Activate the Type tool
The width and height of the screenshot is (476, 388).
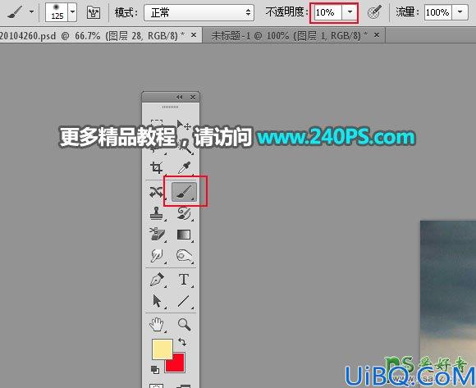click(184, 280)
